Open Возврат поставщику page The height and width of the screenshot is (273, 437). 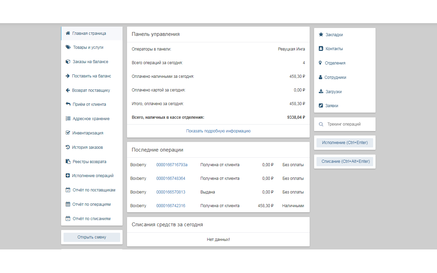point(92,90)
